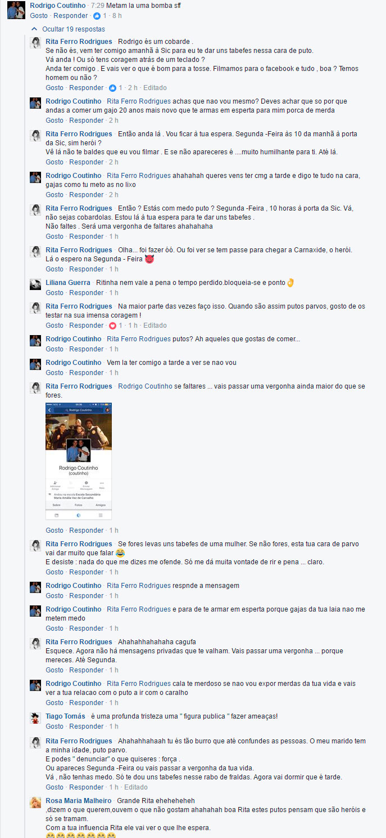Collapse the 'Ocultar 19 respostas' replies thread
Viewport: 386px width, 838px height.
click(x=68, y=29)
